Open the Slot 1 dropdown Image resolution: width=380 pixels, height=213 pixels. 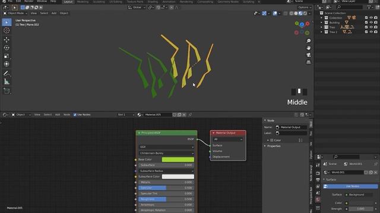(x=126, y=115)
